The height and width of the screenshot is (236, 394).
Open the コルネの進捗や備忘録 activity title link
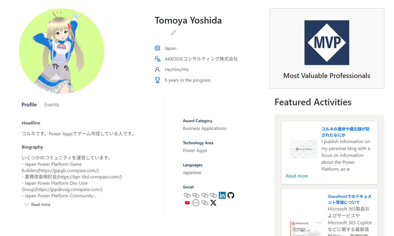(345, 132)
